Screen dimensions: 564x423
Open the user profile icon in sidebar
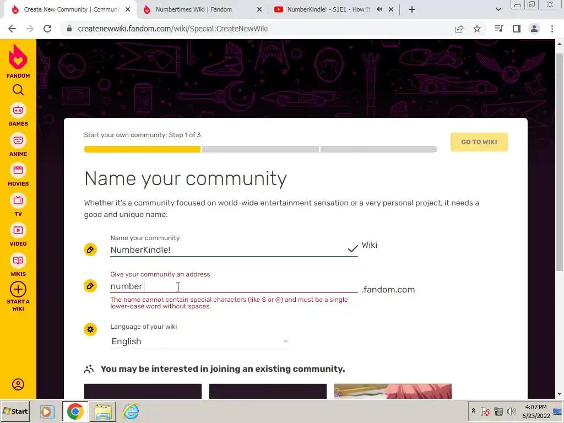[x=18, y=384]
